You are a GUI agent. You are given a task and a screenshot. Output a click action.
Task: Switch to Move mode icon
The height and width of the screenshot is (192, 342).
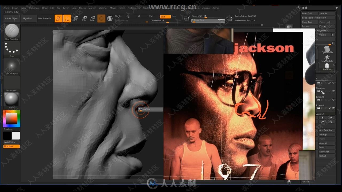[x=75, y=18]
